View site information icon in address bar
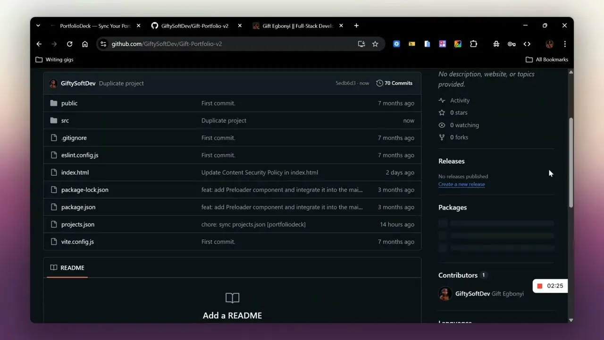This screenshot has width=604, height=340. click(x=103, y=44)
